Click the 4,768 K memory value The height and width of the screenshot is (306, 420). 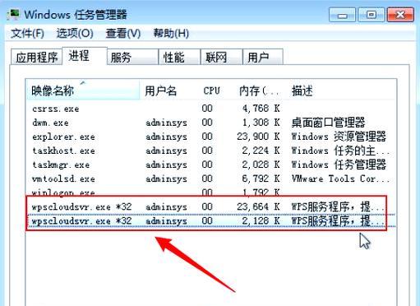click(x=261, y=109)
